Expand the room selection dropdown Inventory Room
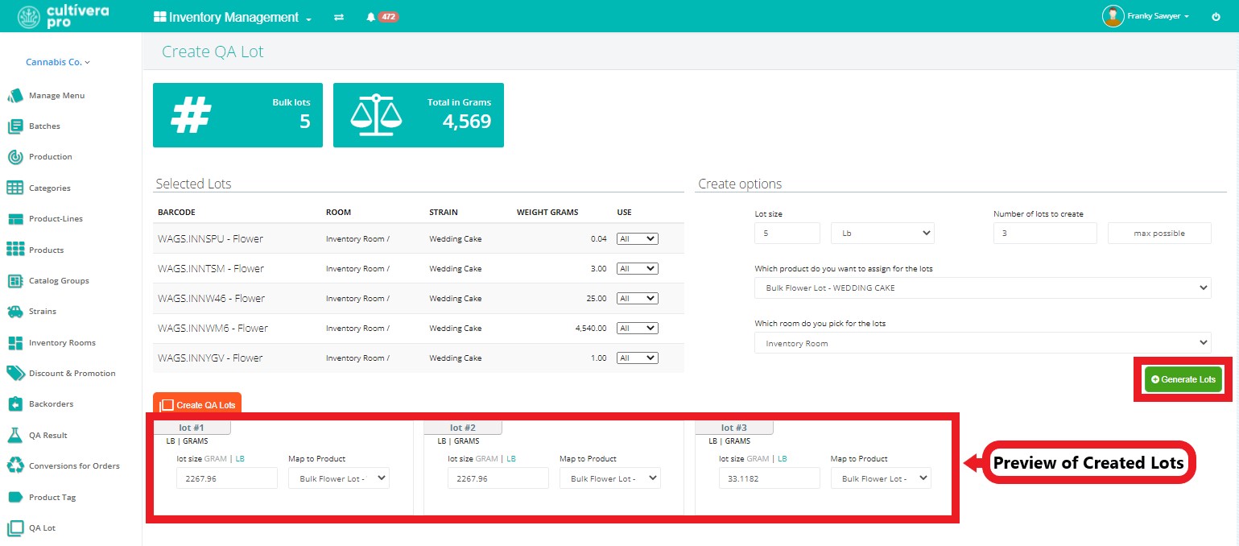The width and height of the screenshot is (1239, 546). [x=982, y=343]
